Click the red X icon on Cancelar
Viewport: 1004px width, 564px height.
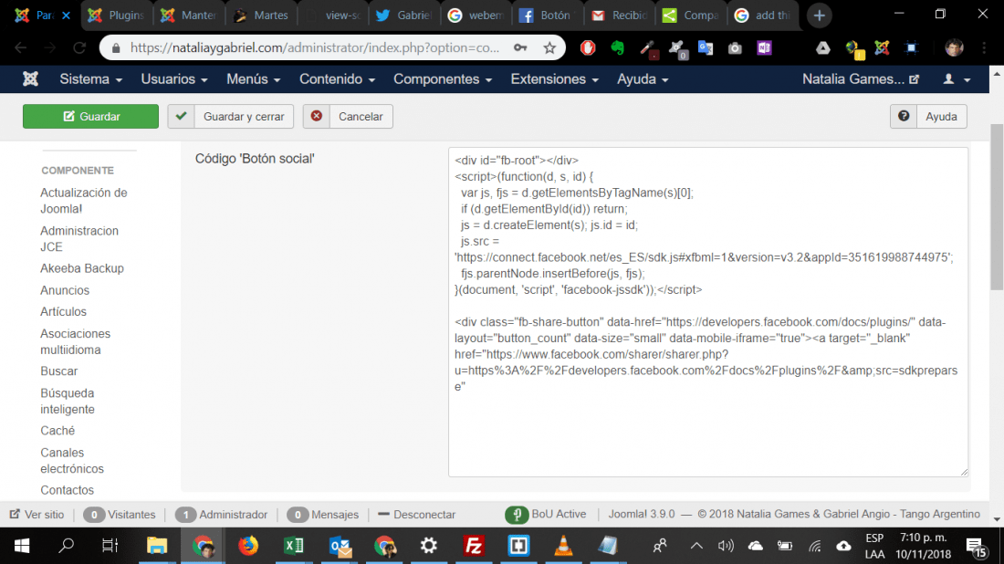click(x=317, y=117)
